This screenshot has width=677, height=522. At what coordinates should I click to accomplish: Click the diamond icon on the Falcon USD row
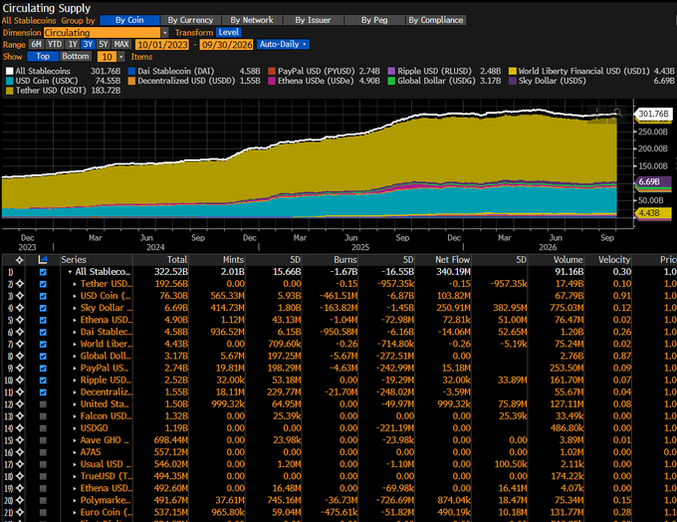tap(20, 416)
